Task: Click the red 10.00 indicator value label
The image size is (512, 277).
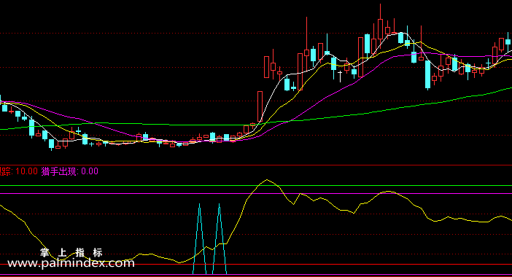Action: point(26,171)
